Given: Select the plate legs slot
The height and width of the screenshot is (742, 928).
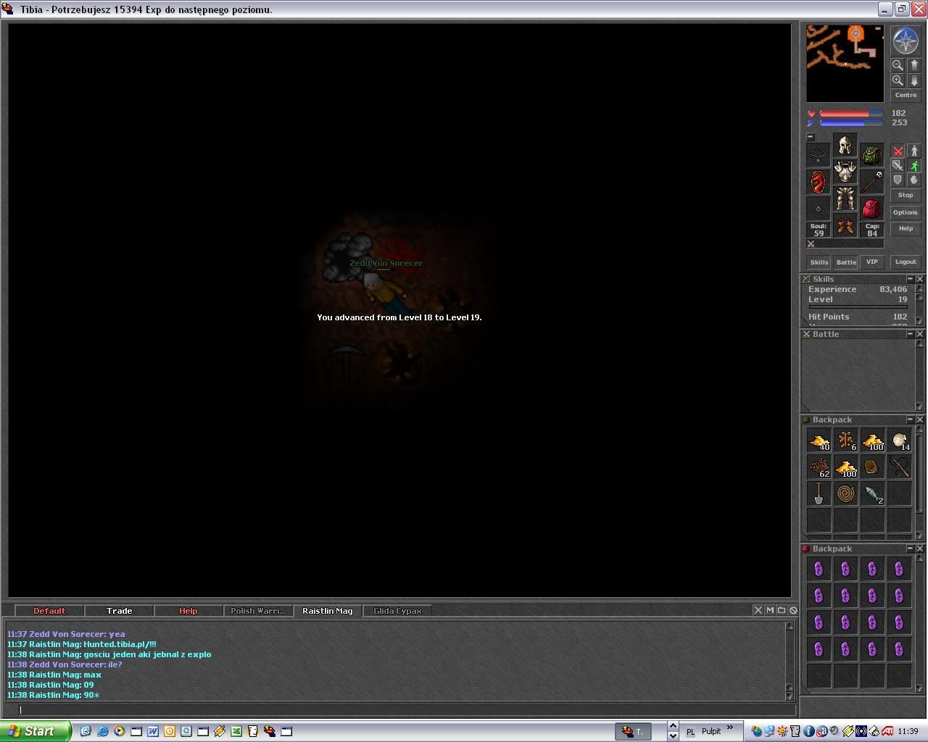Looking at the screenshot, I should pos(845,199).
